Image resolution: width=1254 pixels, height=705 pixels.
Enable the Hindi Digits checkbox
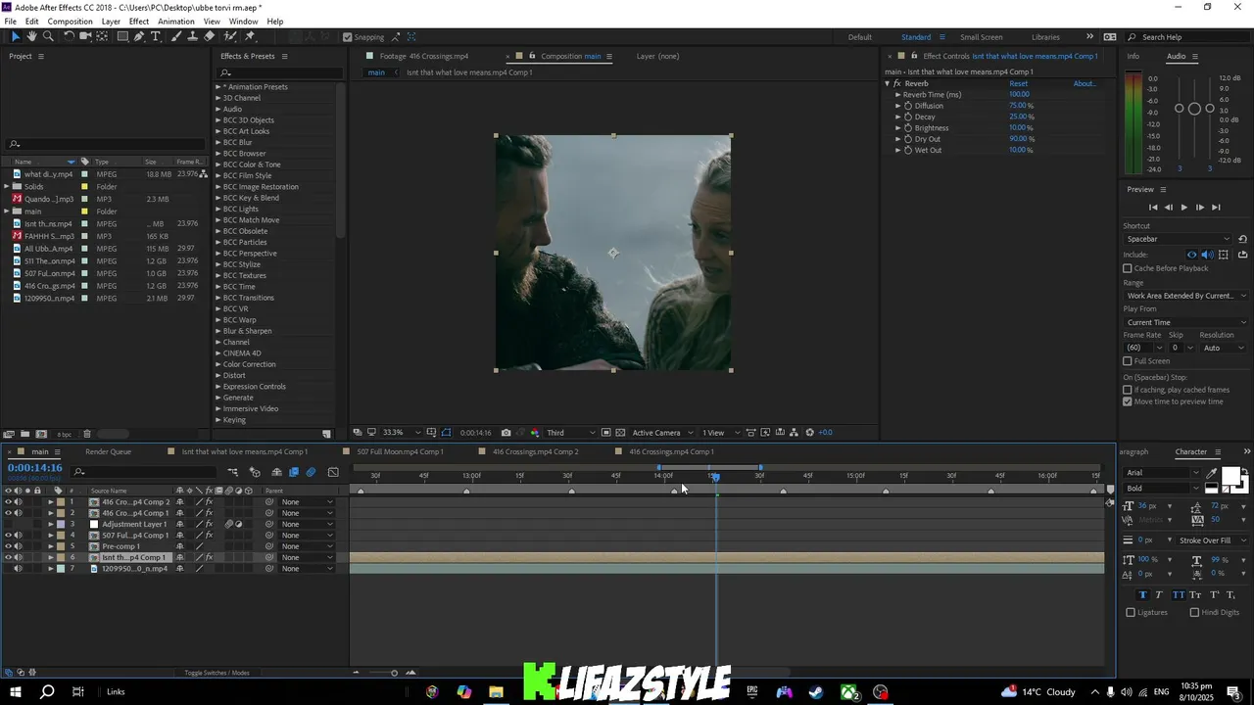click(1194, 612)
